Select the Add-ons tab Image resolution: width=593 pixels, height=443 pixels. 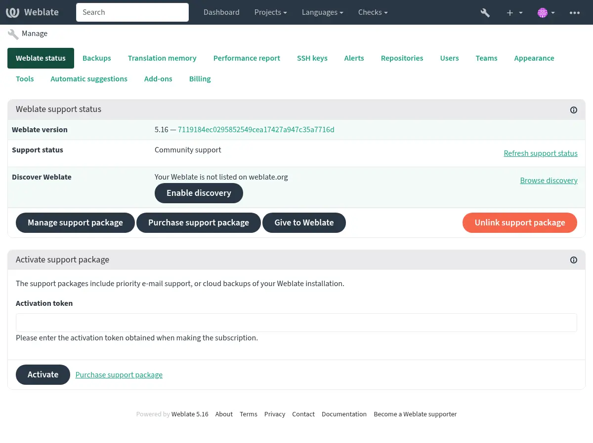(158, 79)
